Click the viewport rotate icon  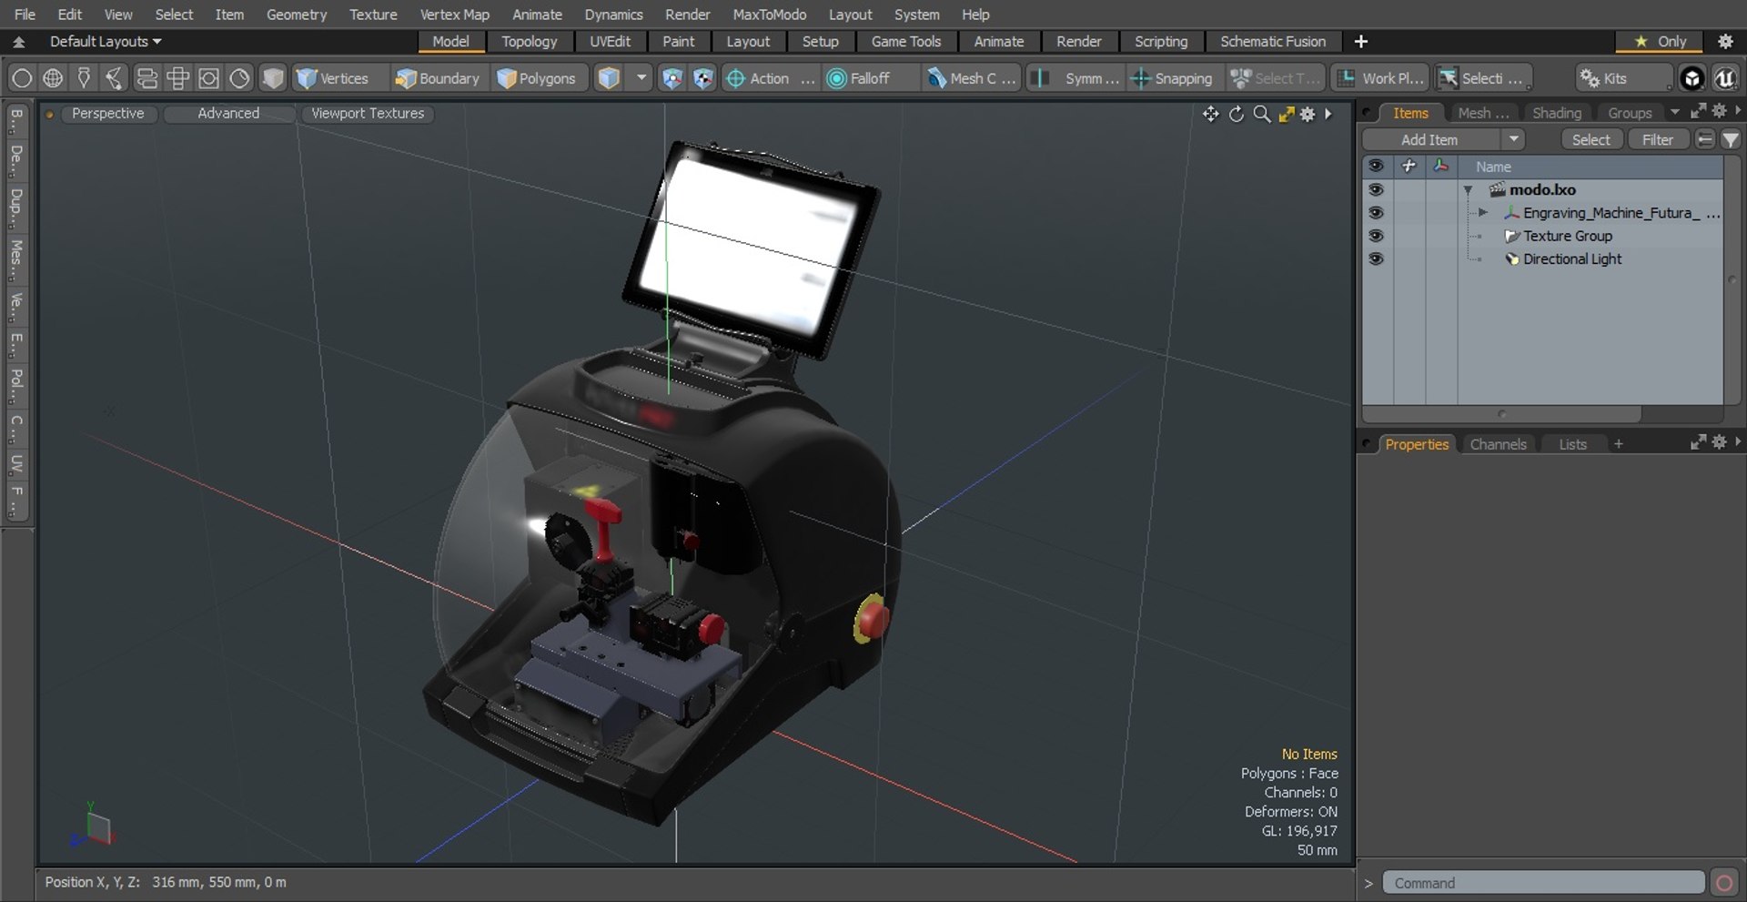point(1236,114)
